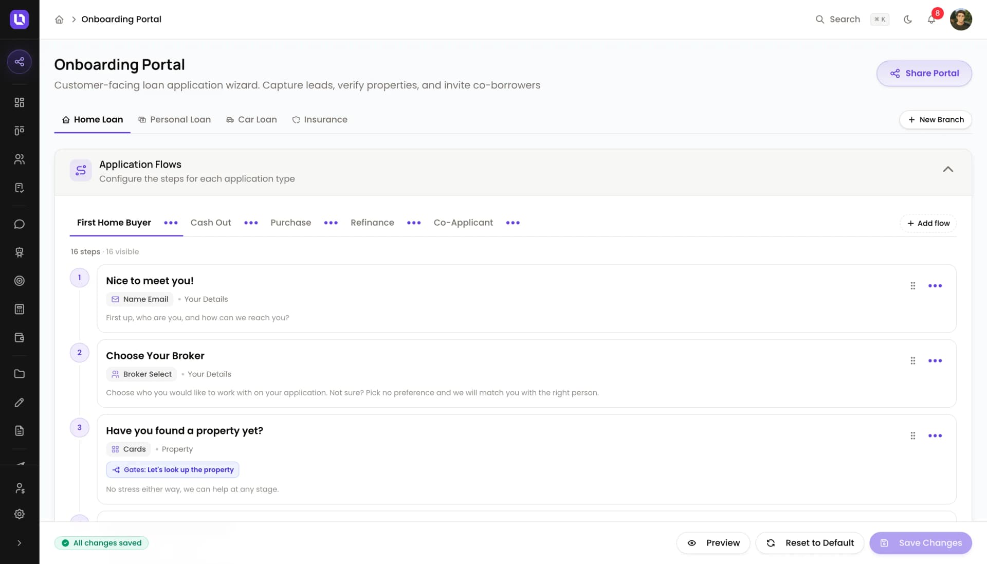The image size is (987, 564).
Task: Click the app logo in the sidebar
Action: [x=20, y=20]
